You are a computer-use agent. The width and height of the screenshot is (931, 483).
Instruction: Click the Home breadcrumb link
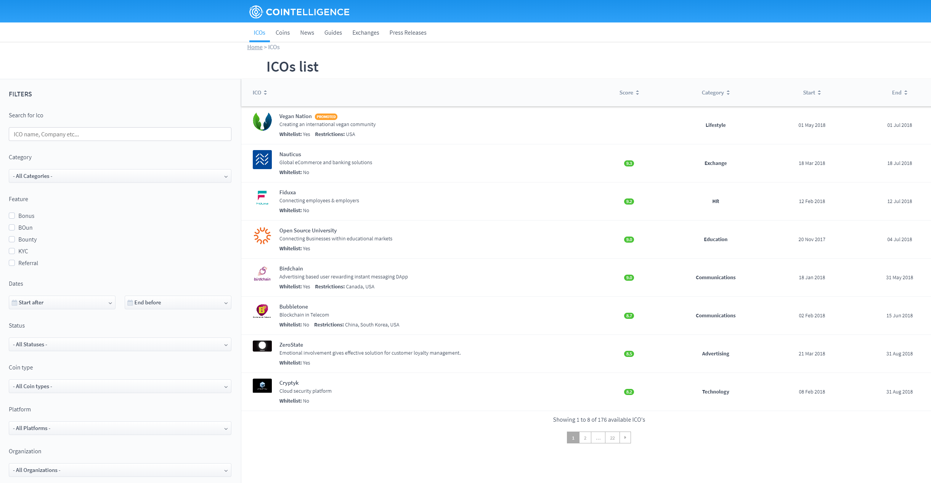255,47
